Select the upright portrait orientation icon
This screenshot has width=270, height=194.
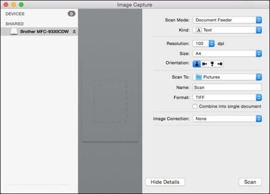(197, 64)
